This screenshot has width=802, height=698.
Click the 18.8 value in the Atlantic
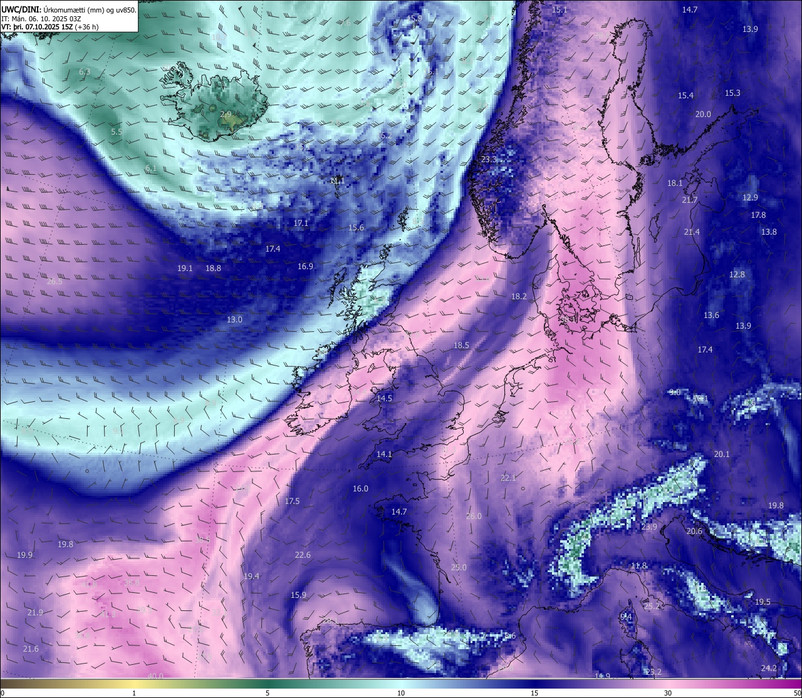pos(213,268)
